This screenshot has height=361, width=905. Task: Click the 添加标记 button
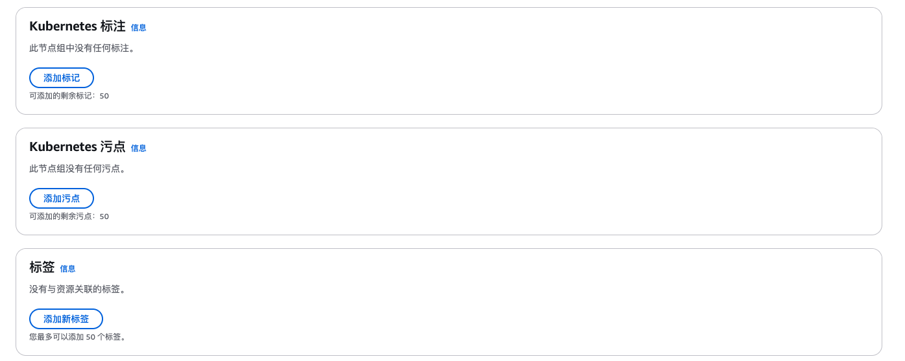pyautogui.click(x=62, y=78)
